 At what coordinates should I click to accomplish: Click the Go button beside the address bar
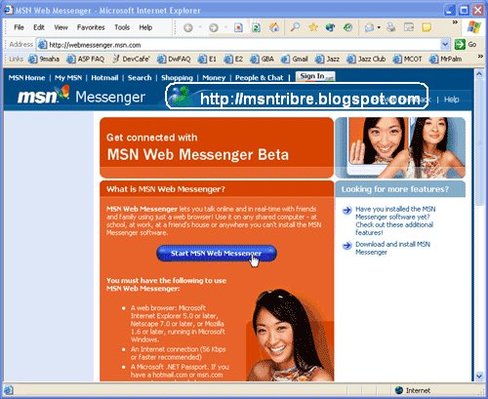tap(466, 45)
